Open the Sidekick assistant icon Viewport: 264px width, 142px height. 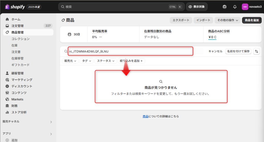(225, 7)
